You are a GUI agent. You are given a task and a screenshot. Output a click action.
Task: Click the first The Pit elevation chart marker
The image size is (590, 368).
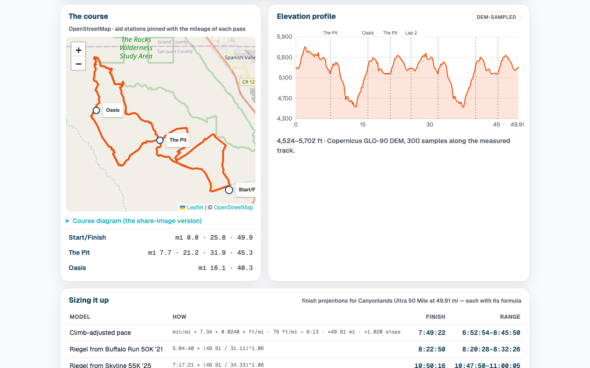pos(330,33)
